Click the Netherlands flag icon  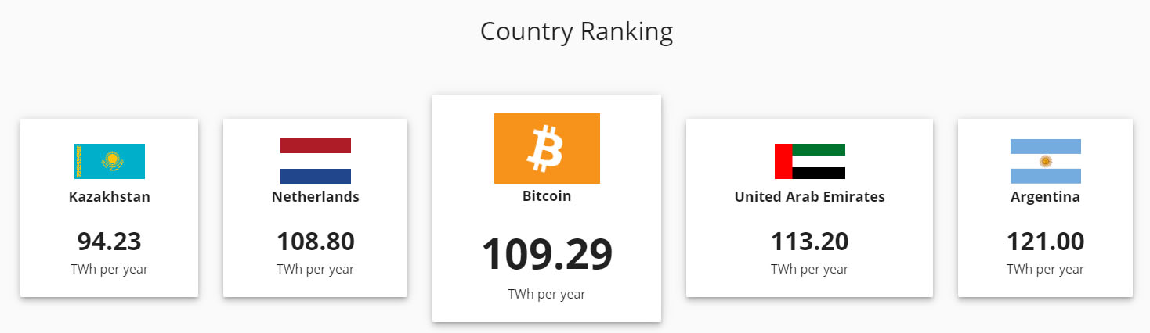[316, 161]
